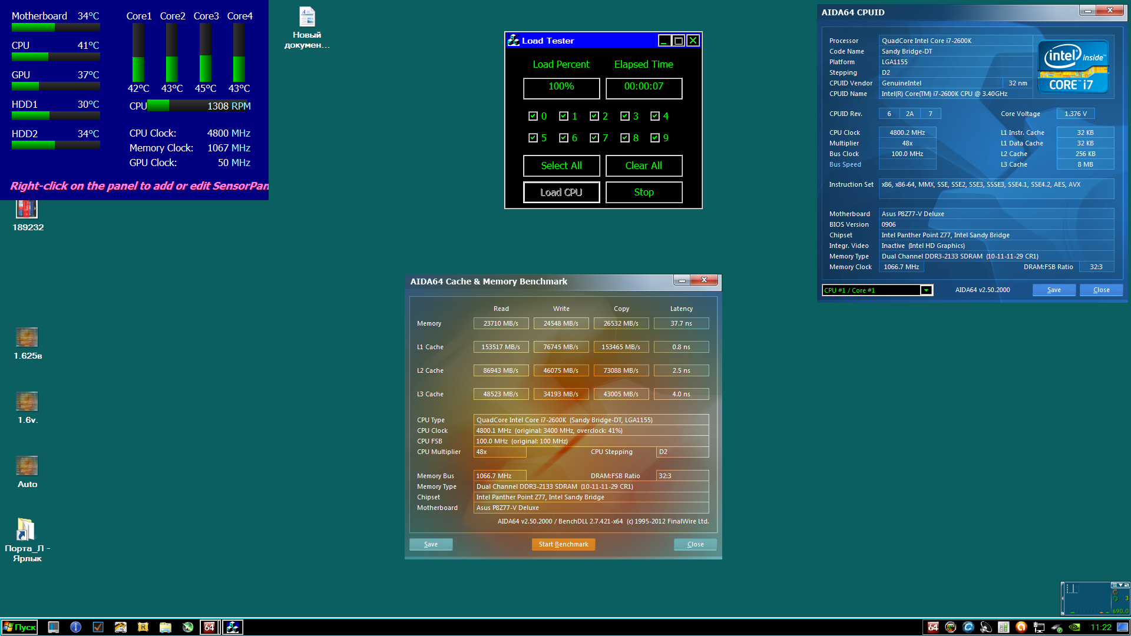Image resolution: width=1131 pixels, height=636 pixels.
Task: Click Start Benchmark button
Action: click(x=563, y=544)
